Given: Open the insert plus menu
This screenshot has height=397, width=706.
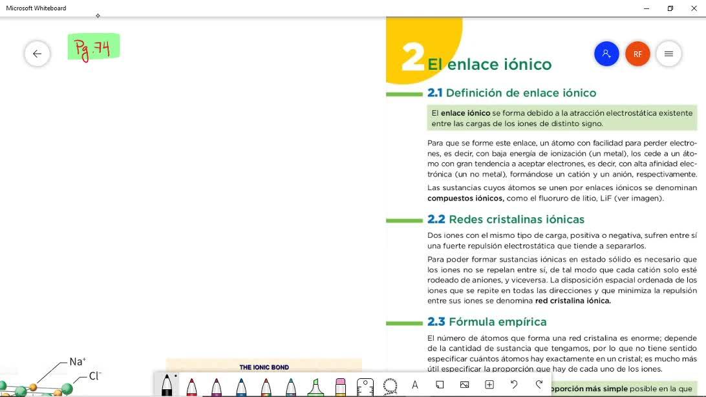Looking at the screenshot, I should point(489,385).
